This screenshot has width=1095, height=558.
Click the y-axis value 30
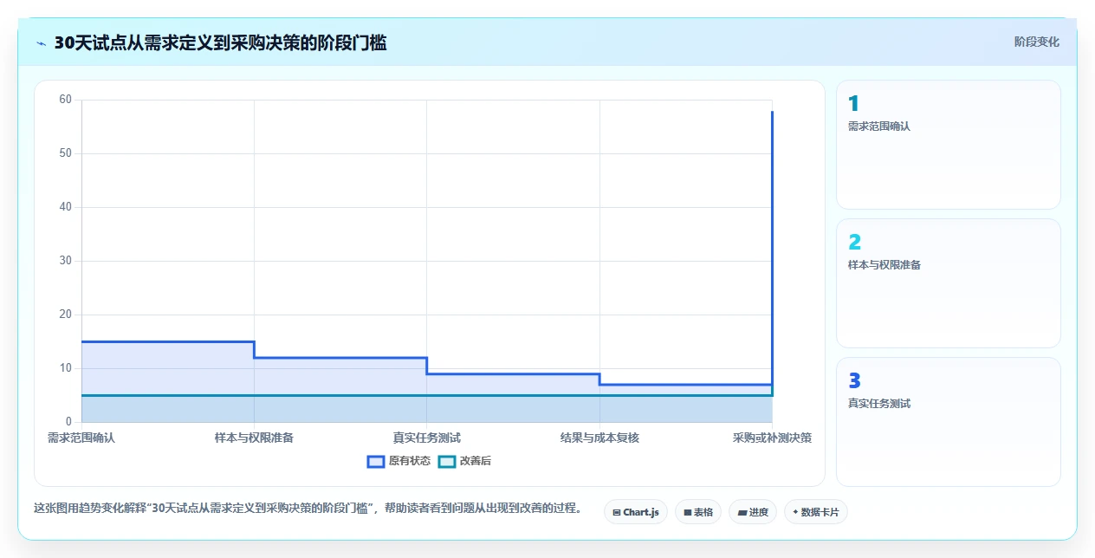point(65,261)
